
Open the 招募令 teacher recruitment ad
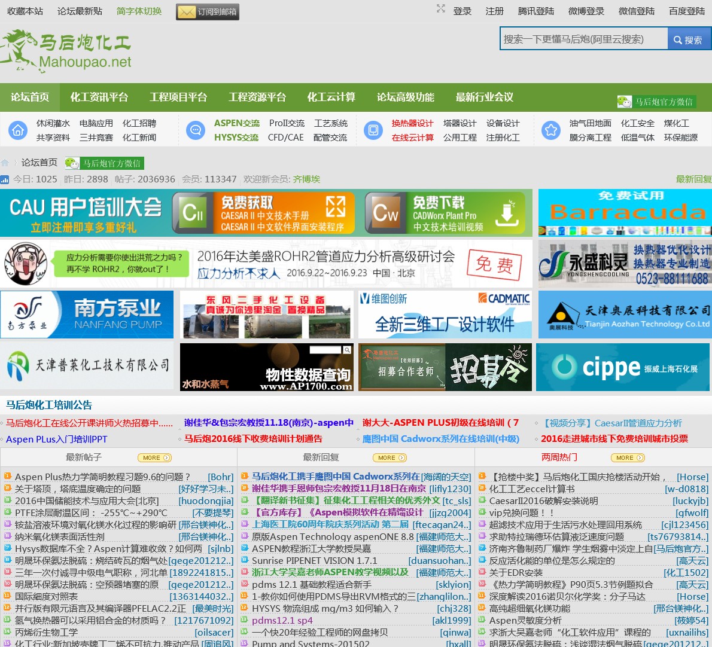445,367
